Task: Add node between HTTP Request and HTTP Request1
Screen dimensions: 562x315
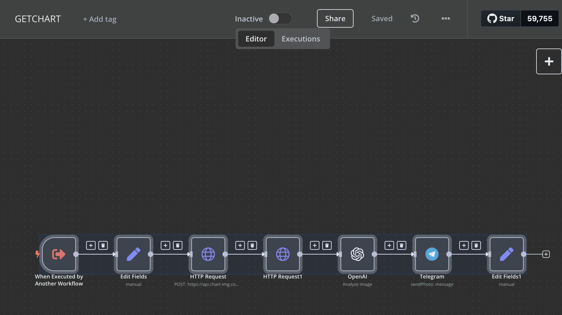Action: coord(240,245)
